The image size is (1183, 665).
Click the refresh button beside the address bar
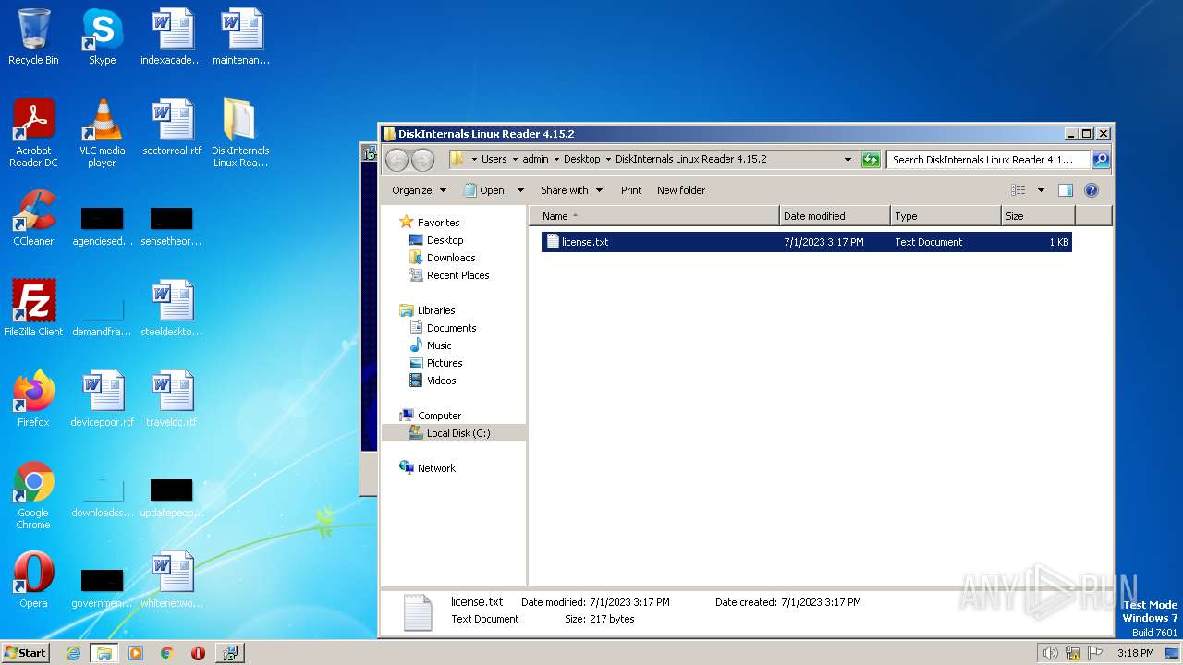point(871,160)
